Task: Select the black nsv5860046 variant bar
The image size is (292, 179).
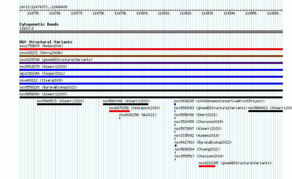Action: tap(126, 104)
